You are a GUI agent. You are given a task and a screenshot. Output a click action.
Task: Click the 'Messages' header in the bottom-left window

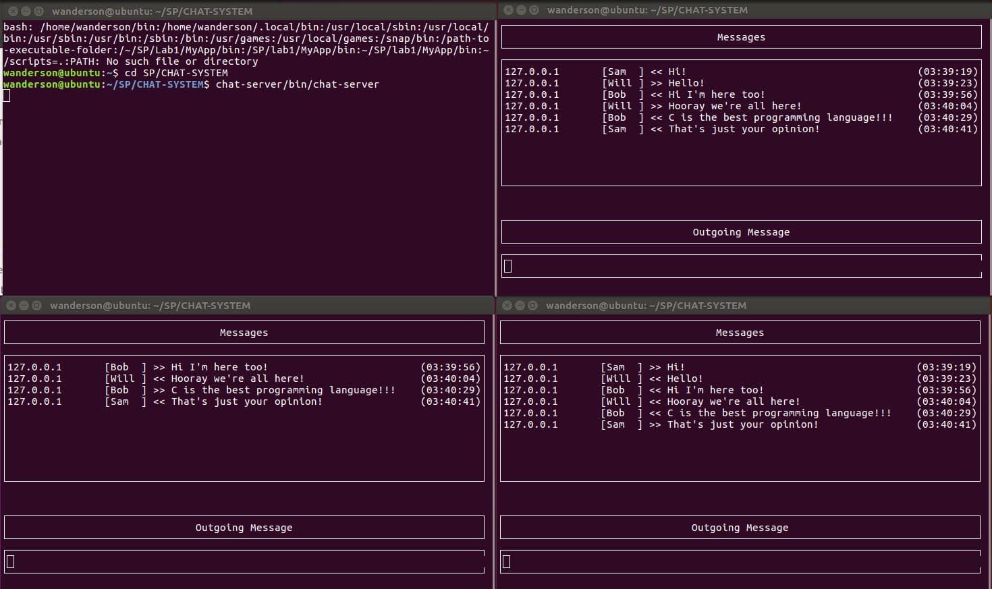click(x=244, y=333)
